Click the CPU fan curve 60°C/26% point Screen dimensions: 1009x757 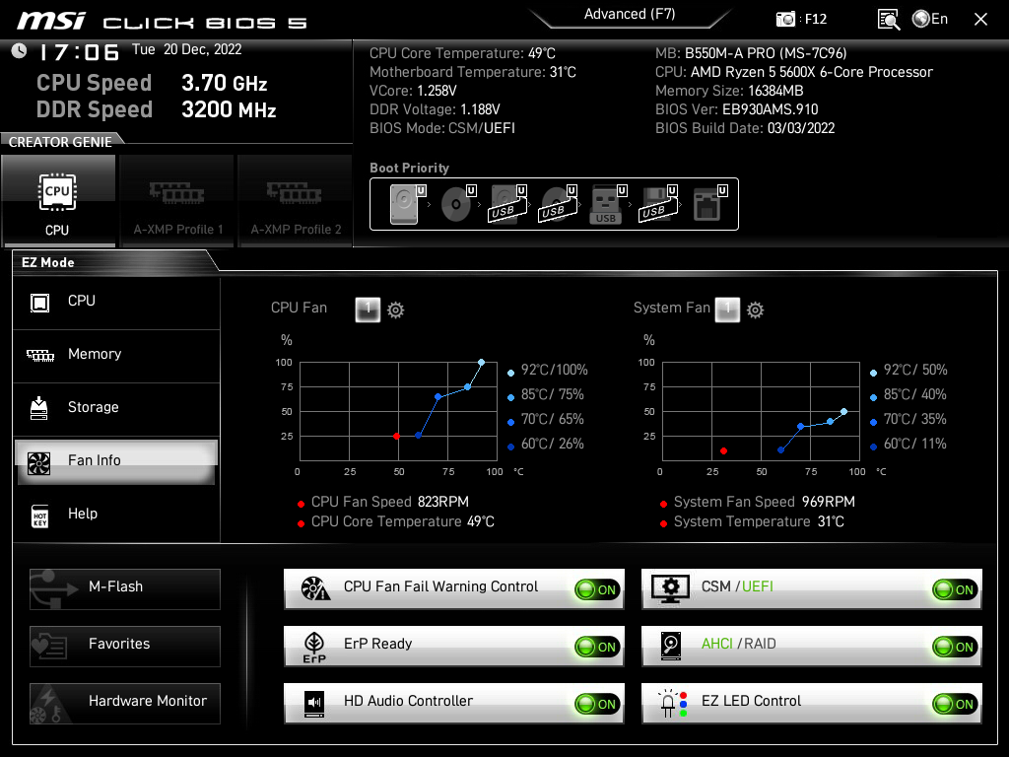point(418,436)
